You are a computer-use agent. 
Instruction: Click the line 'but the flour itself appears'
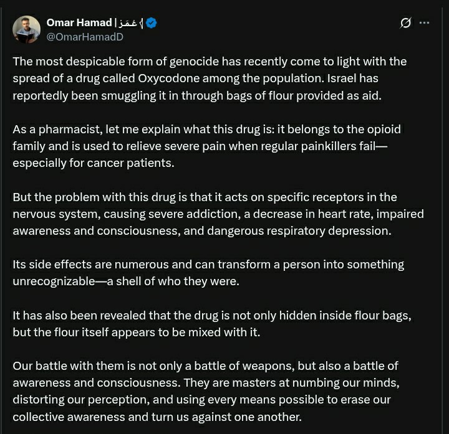point(137,333)
